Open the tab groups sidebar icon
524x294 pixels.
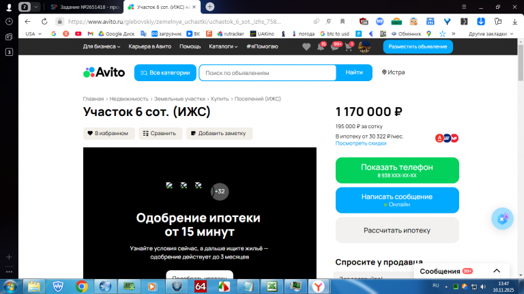[x=9, y=37]
